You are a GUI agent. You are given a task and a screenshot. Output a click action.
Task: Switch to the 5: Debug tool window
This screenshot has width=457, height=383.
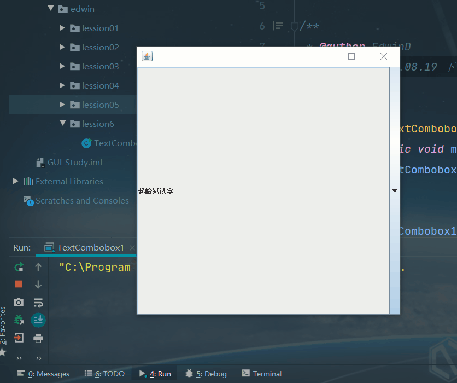coord(206,374)
